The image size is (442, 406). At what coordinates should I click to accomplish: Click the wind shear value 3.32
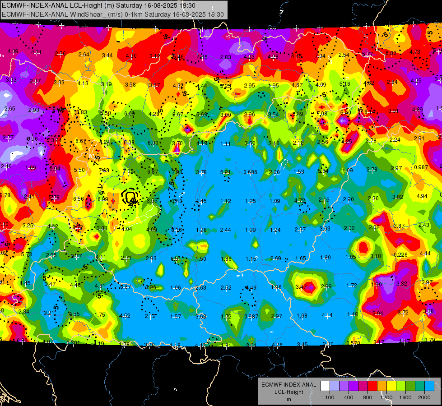(402, 283)
